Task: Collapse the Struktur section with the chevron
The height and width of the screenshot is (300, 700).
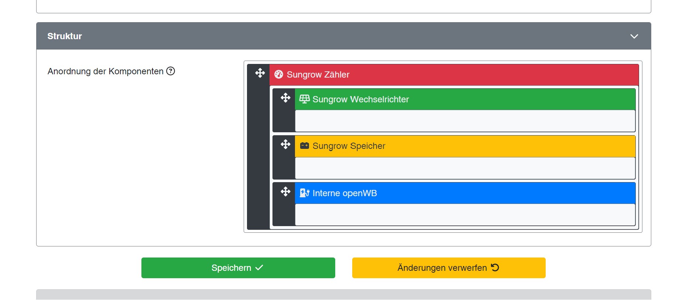Action: point(634,36)
